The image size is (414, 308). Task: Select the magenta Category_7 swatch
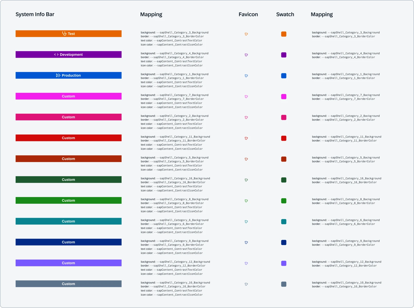[284, 96]
